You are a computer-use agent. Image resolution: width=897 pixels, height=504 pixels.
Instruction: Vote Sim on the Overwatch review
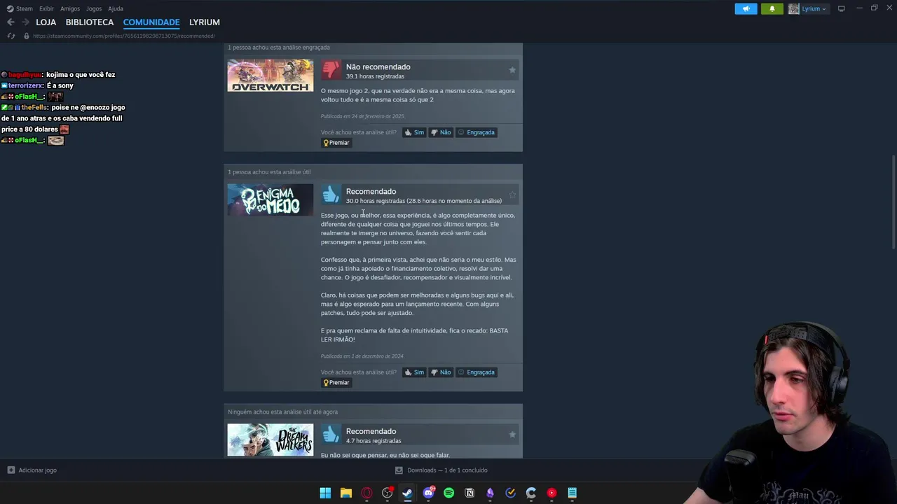pos(414,132)
